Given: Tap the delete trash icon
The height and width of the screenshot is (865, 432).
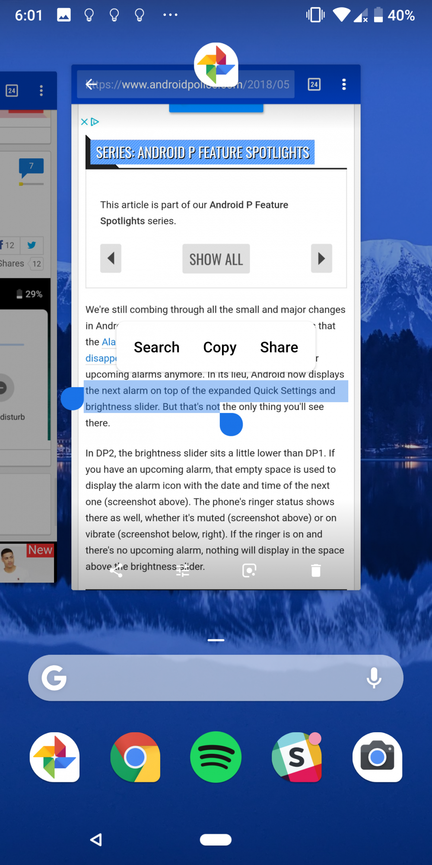Looking at the screenshot, I should pos(316,570).
